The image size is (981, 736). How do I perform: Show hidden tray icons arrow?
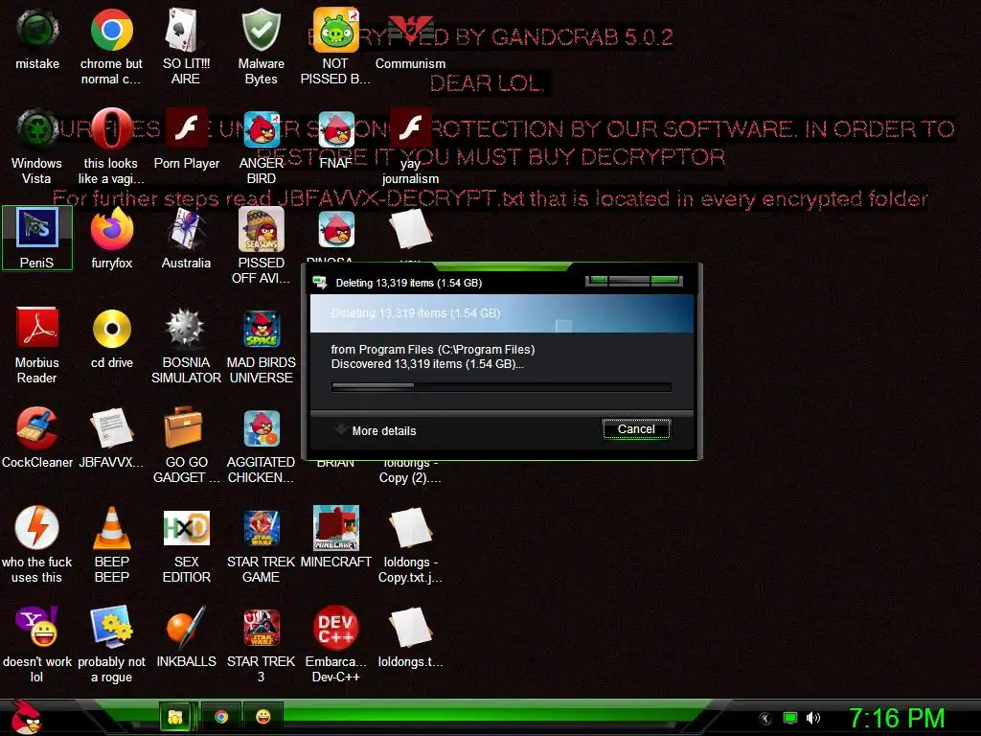coord(765,718)
